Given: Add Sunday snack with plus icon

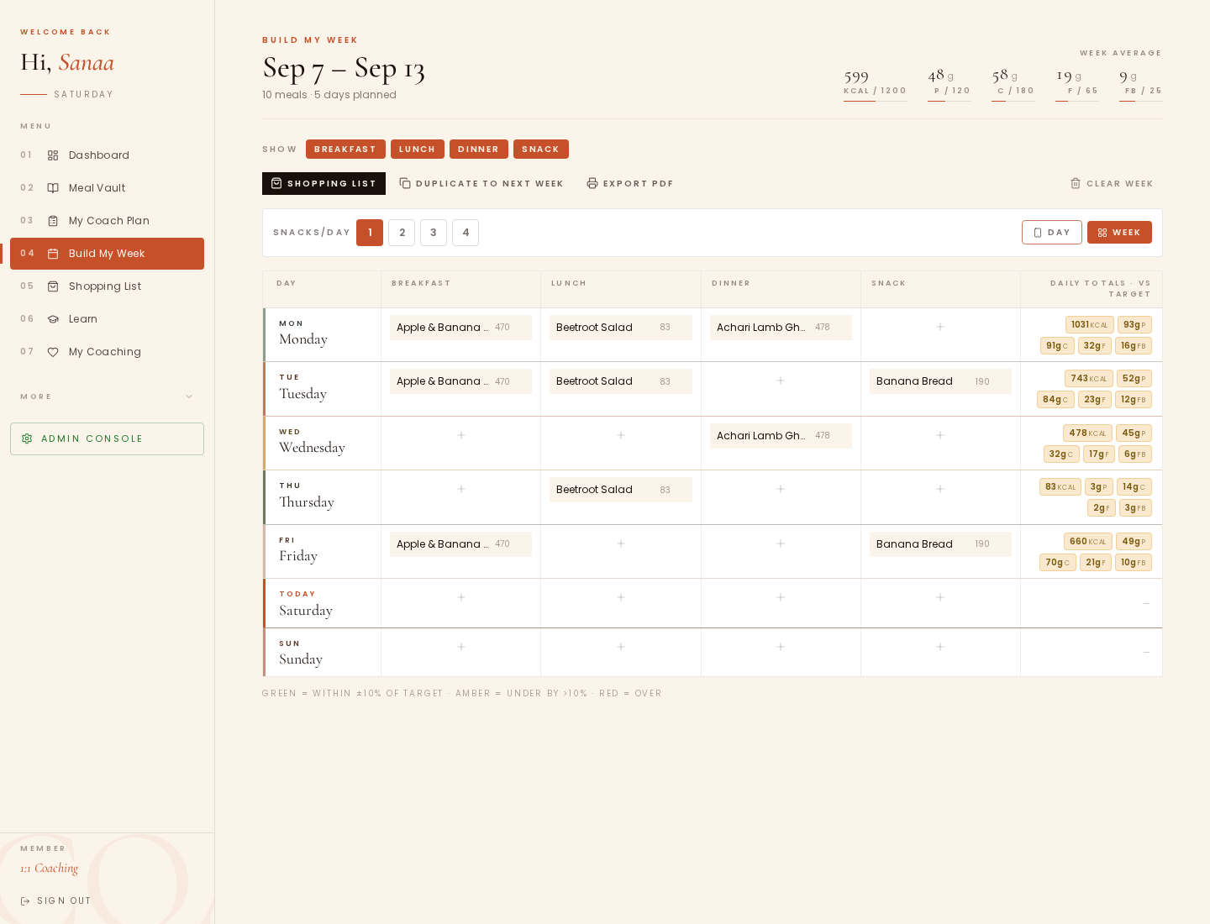Looking at the screenshot, I should click(x=940, y=647).
